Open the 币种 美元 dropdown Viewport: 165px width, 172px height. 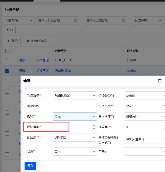pyautogui.click(x=75, y=116)
